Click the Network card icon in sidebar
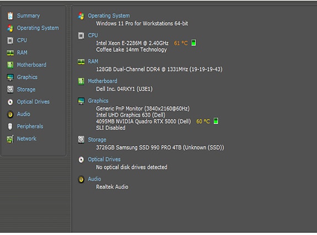 (10, 139)
